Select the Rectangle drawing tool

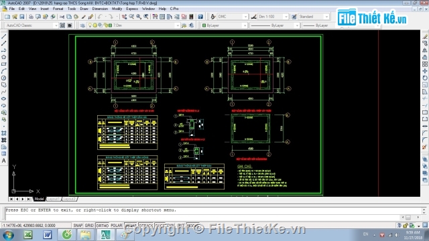(x=4, y=64)
